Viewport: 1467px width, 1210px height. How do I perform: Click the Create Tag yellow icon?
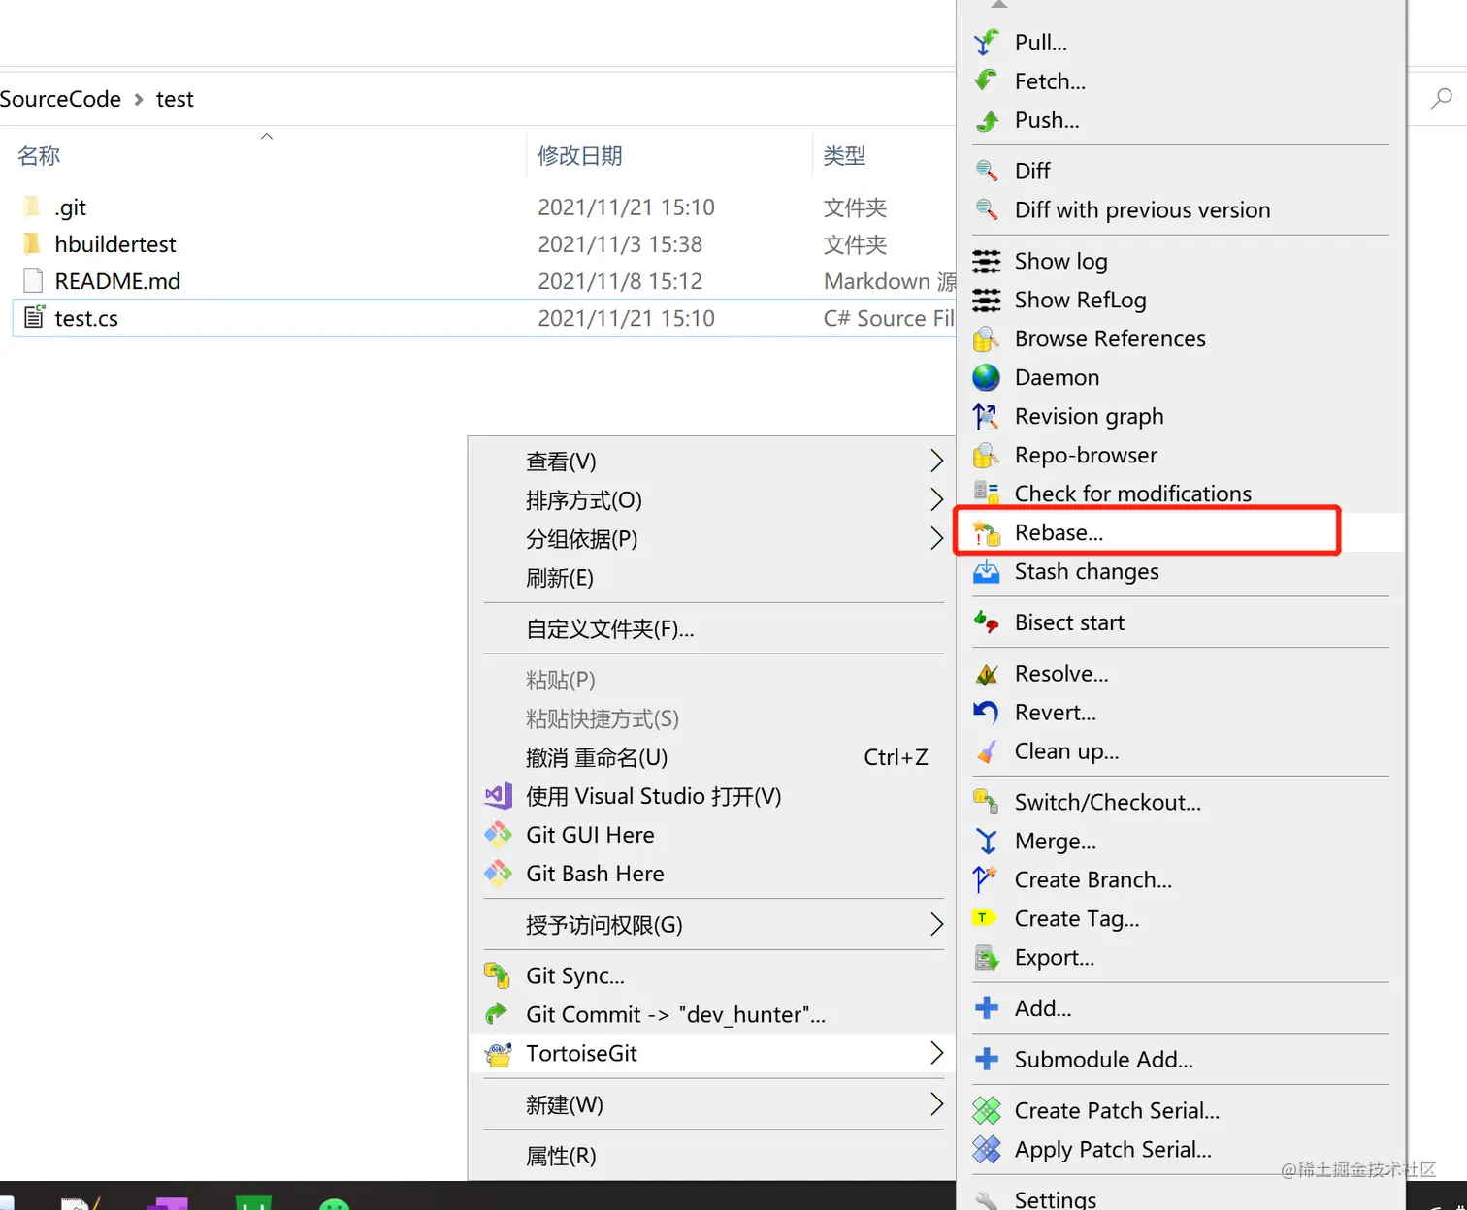click(x=987, y=918)
